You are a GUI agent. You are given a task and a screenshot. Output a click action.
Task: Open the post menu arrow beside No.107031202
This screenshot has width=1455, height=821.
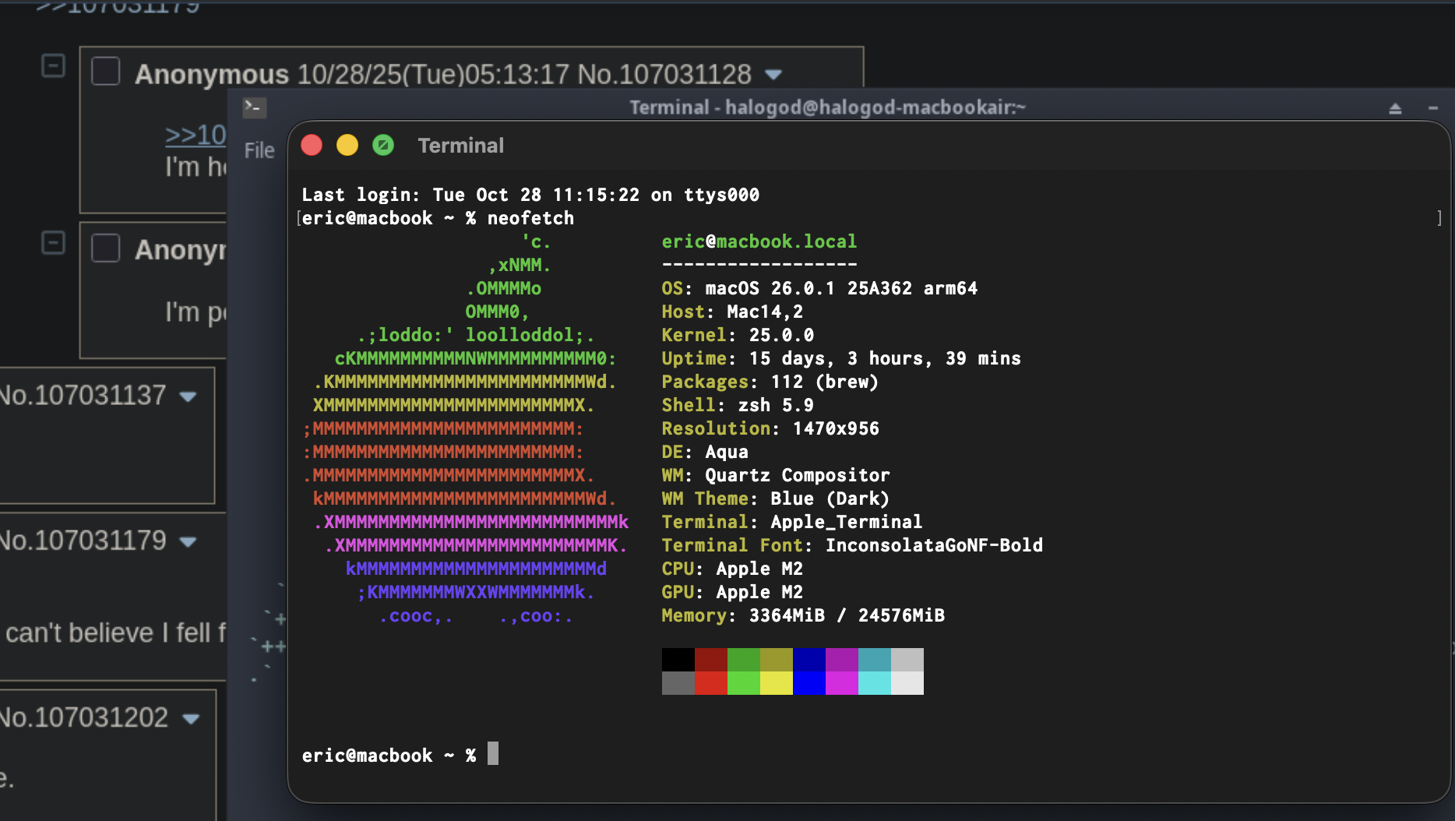191,718
